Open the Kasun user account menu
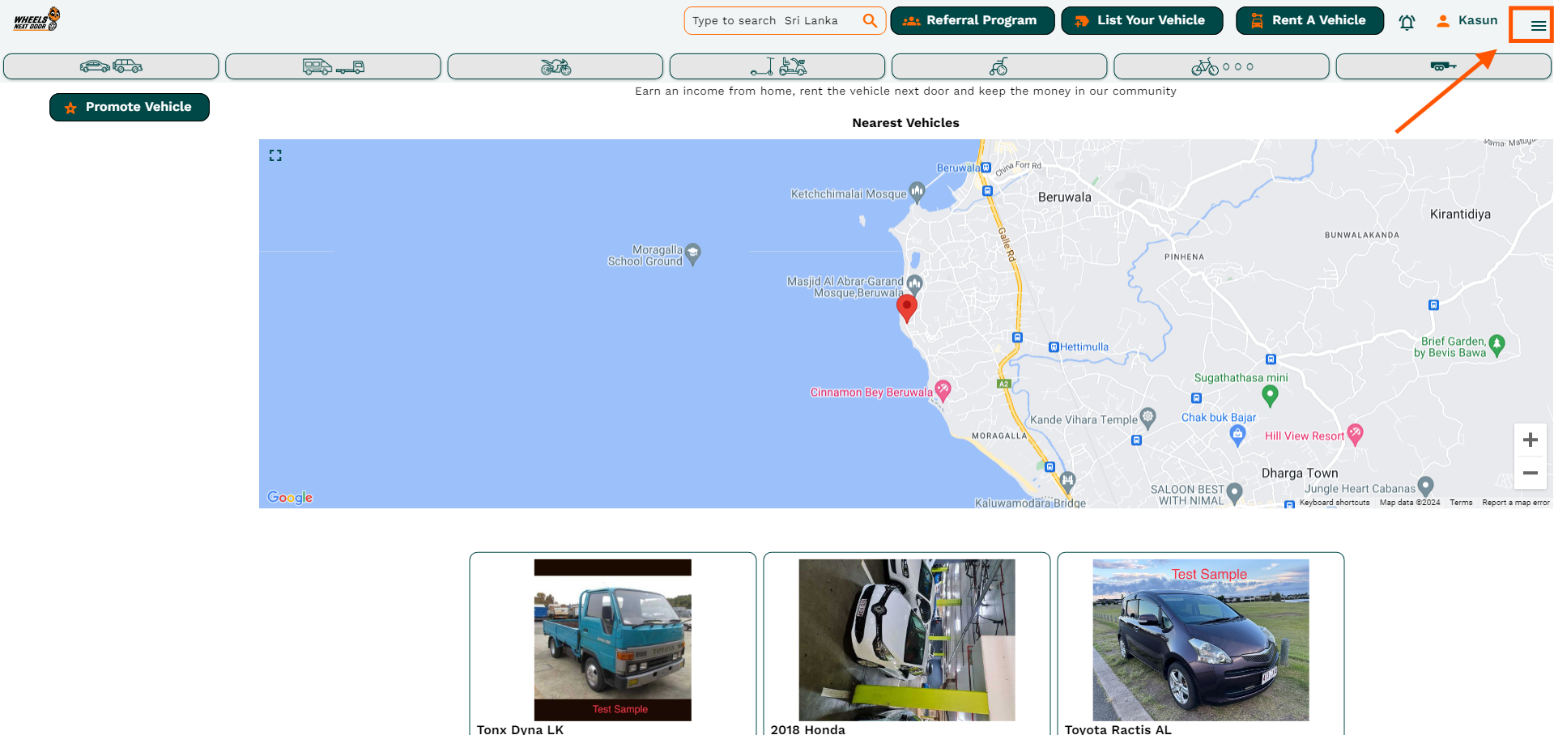 click(1467, 21)
